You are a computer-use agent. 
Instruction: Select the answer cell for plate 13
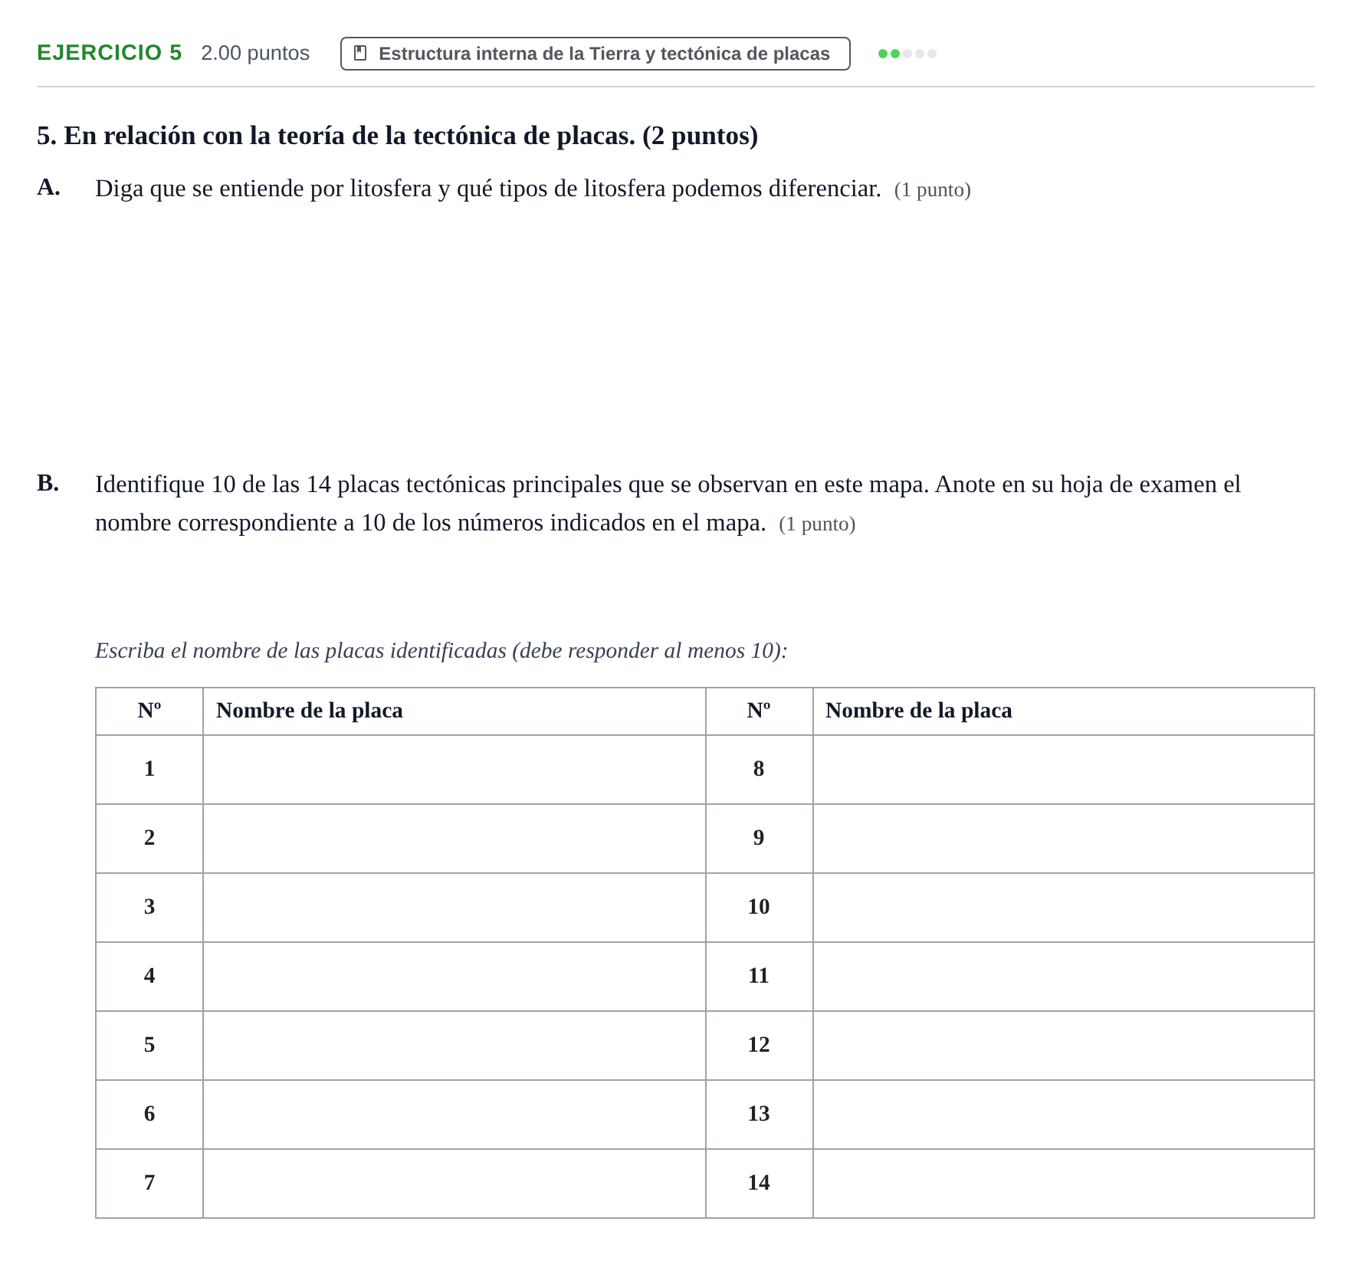1064,1115
